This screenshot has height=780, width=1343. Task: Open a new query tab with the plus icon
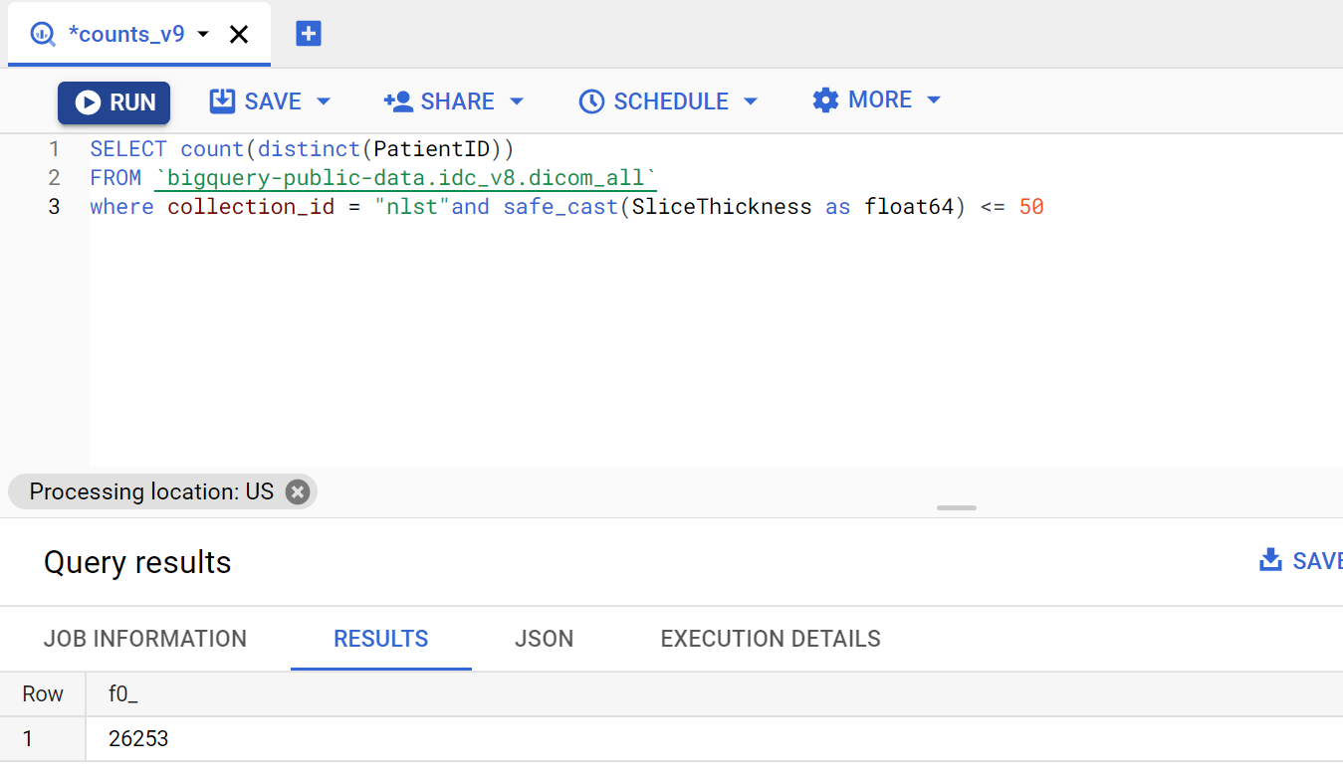[x=309, y=33]
